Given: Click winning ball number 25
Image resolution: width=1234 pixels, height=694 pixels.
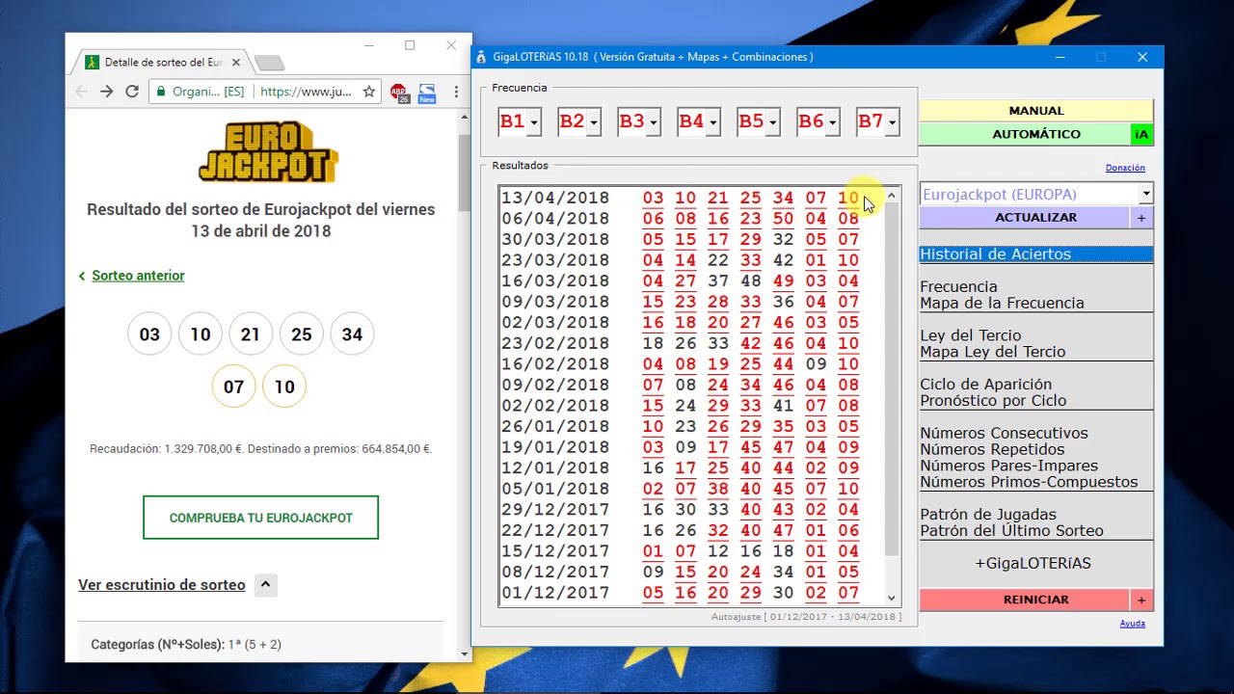Looking at the screenshot, I should click(x=302, y=334).
